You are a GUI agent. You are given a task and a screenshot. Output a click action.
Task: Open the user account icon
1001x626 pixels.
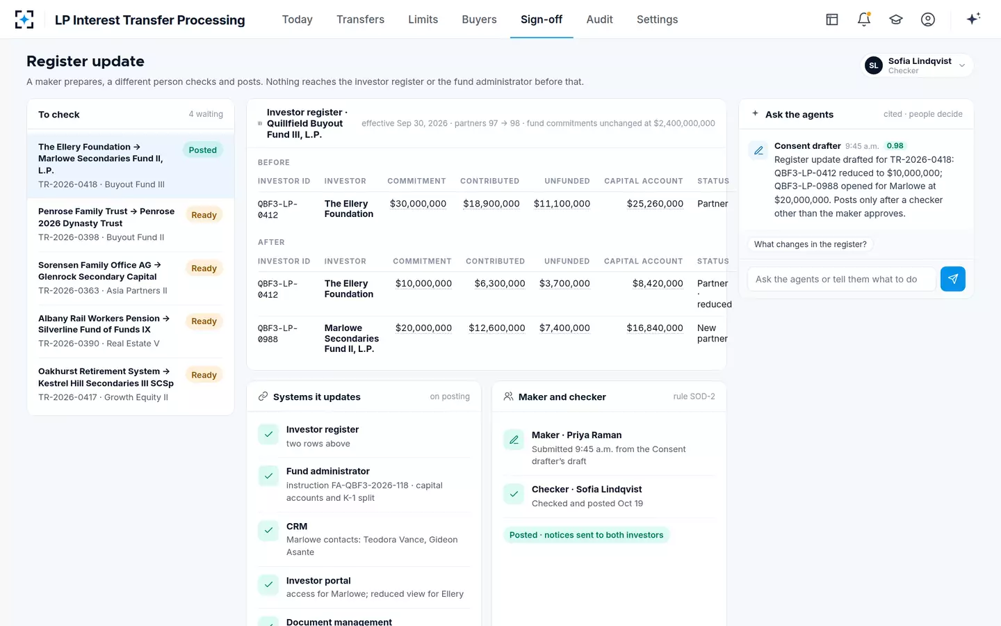click(928, 19)
